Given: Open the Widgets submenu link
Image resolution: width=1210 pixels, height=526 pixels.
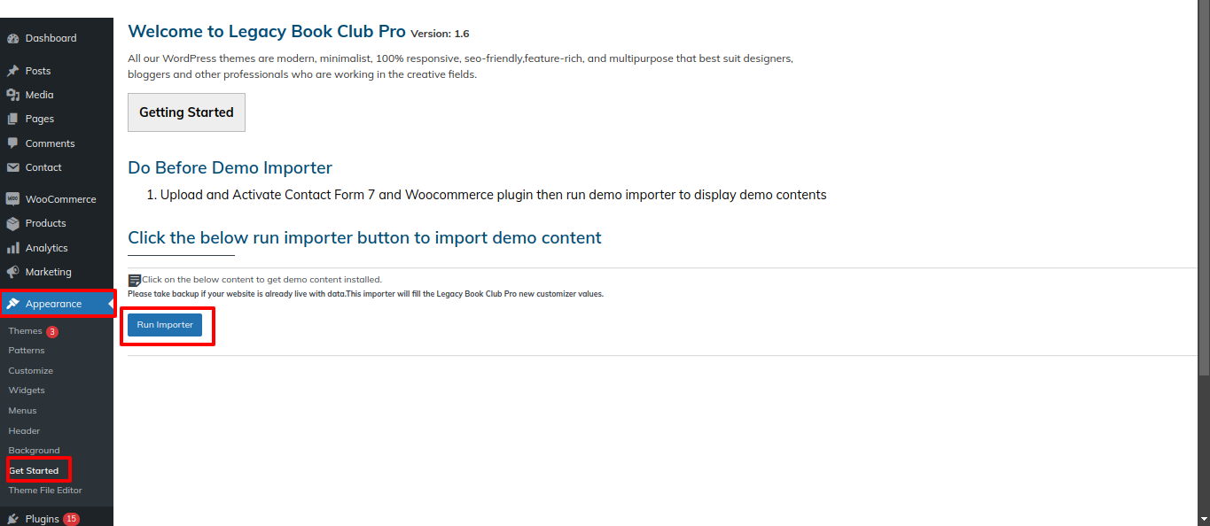Looking at the screenshot, I should 27,391.
